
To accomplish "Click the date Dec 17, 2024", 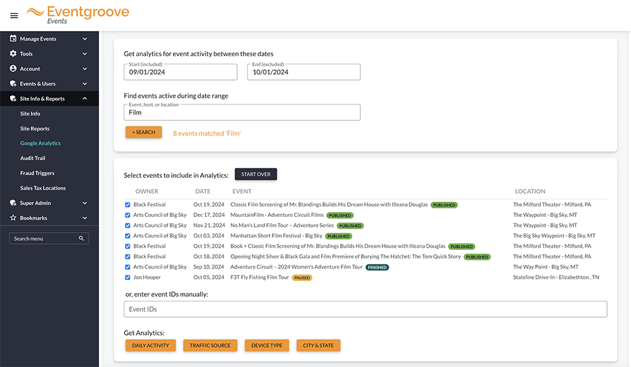I will click(209, 215).
